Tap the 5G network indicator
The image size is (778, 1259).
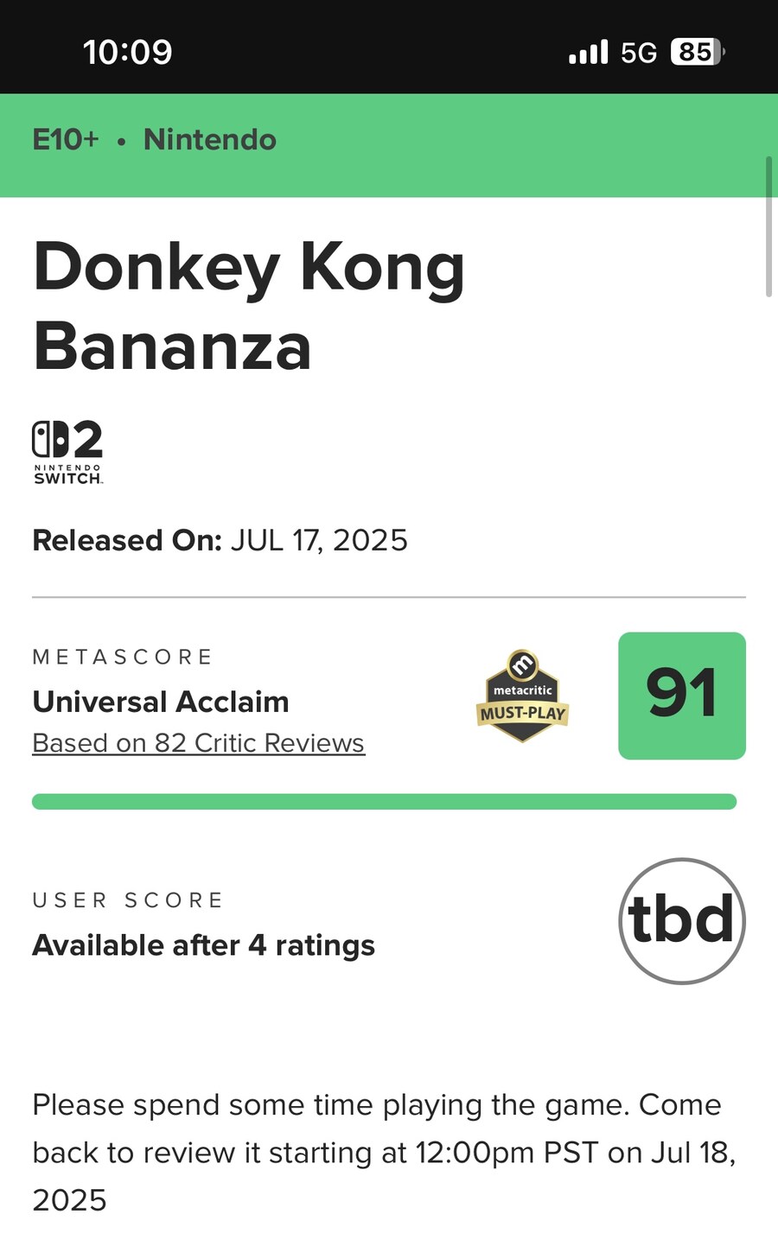[x=639, y=53]
